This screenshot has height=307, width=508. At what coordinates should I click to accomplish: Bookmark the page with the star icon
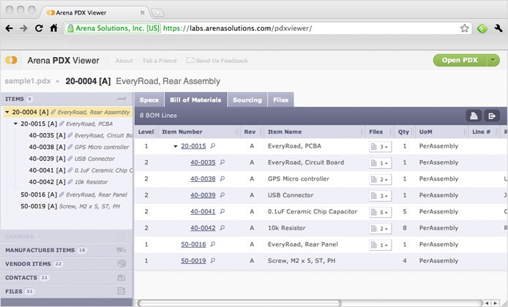pyautogui.click(x=464, y=29)
